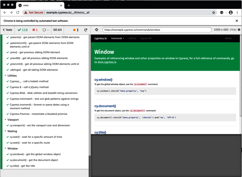
Task: Click the cy.window().should code snippet
Action: pos(165,91)
